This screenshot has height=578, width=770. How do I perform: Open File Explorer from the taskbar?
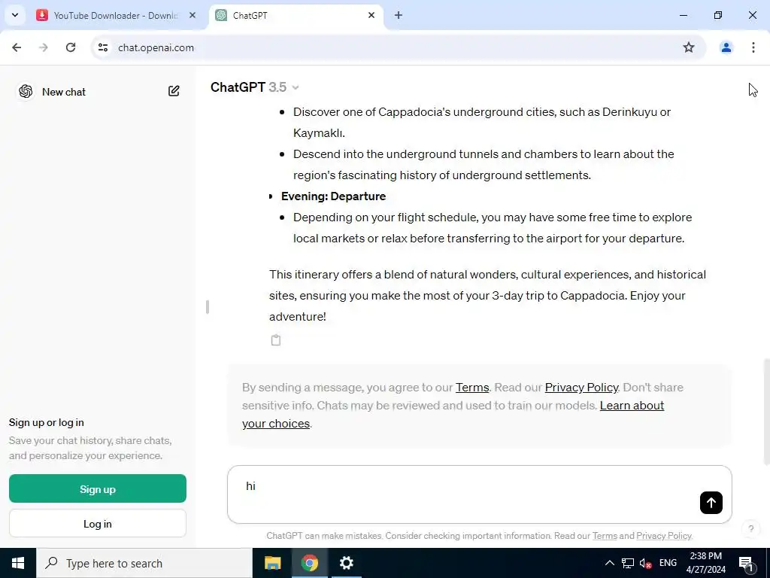click(x=272, y=563)
